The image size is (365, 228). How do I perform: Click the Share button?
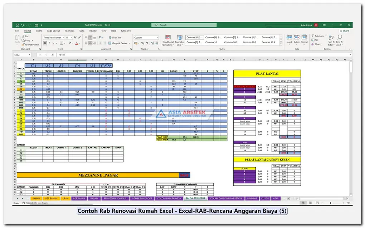[x=345, y=31]
